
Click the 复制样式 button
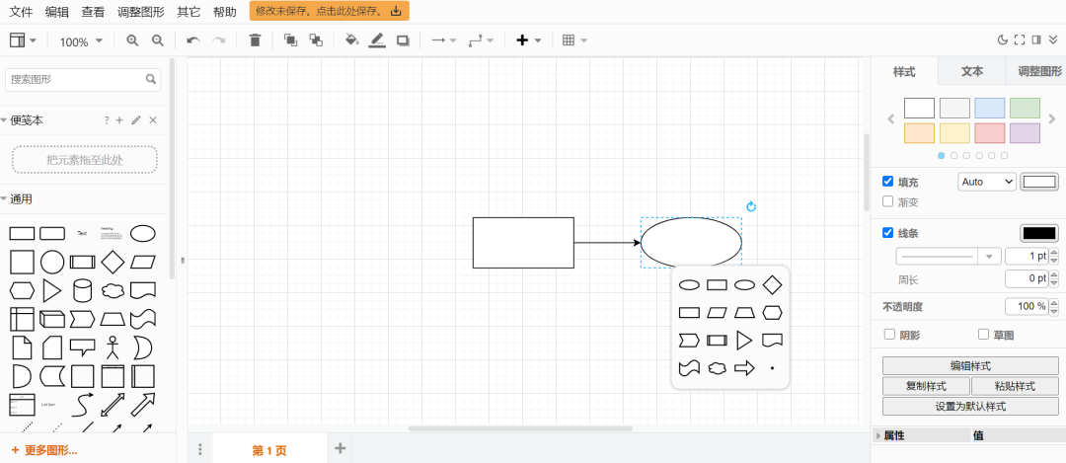click(926, 386)
